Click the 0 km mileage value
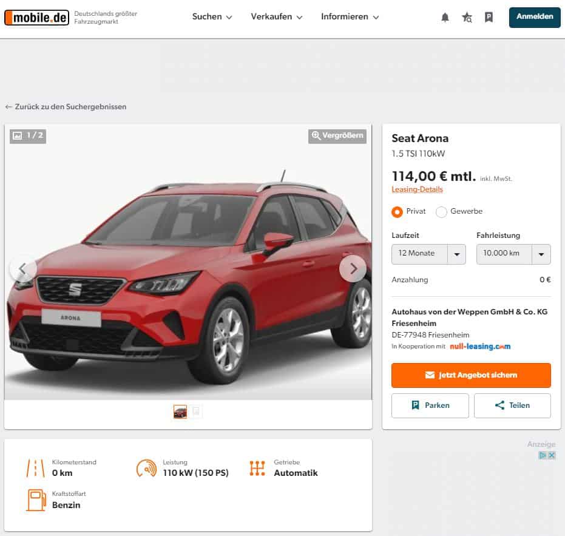This screenshot has height=536, width=565. pos(63,473)
